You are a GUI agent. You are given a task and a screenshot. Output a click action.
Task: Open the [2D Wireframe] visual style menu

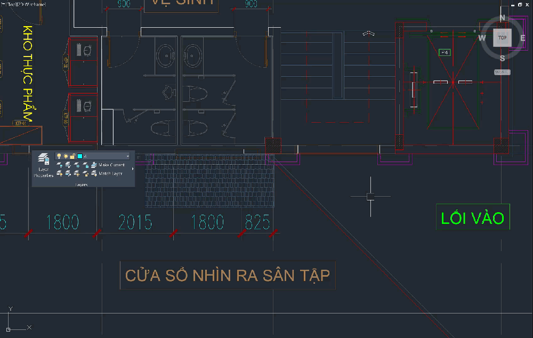point(33,4)
